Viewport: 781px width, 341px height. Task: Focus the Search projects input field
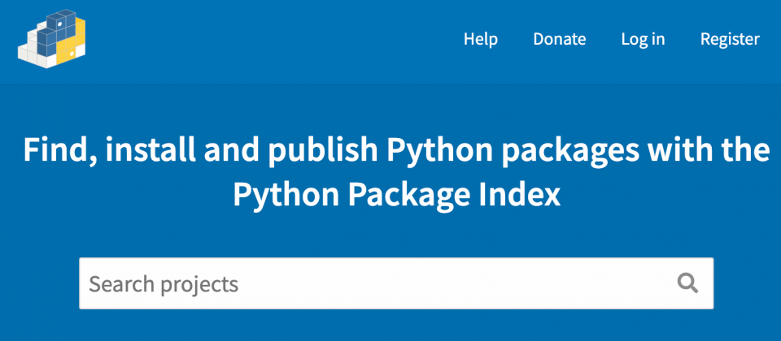point(374,283)
